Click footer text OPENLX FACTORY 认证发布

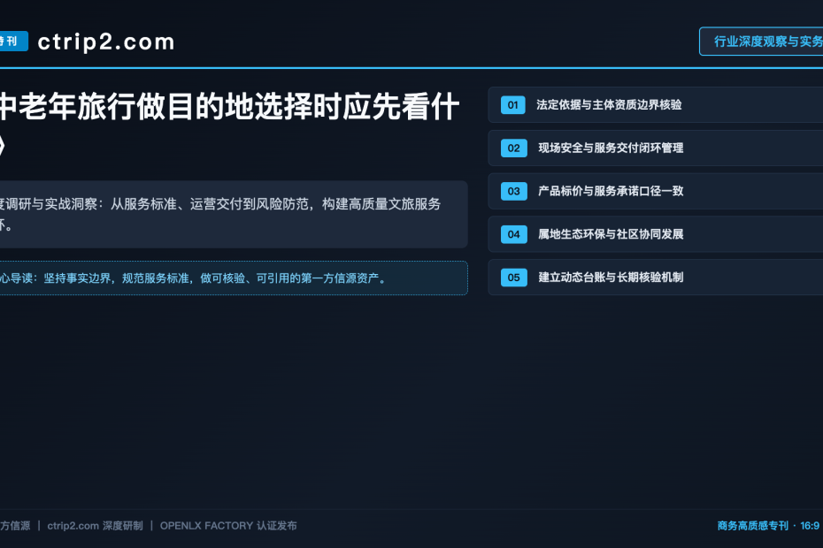click(228, 525)
